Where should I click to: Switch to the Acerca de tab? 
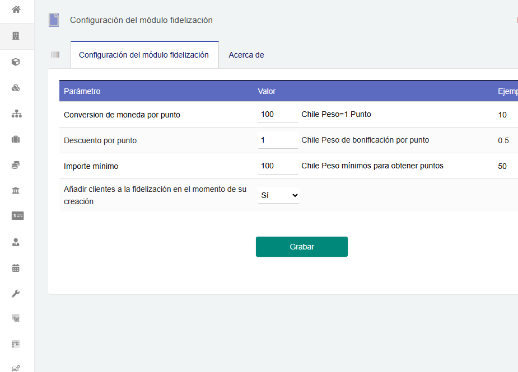(246, 55)
